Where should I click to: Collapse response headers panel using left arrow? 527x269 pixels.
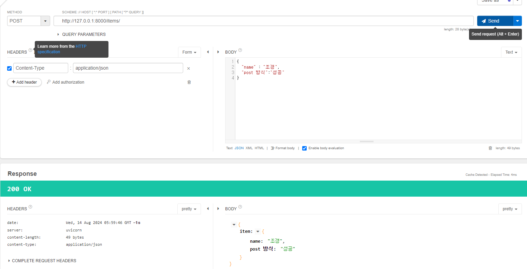tap(208, 209)
